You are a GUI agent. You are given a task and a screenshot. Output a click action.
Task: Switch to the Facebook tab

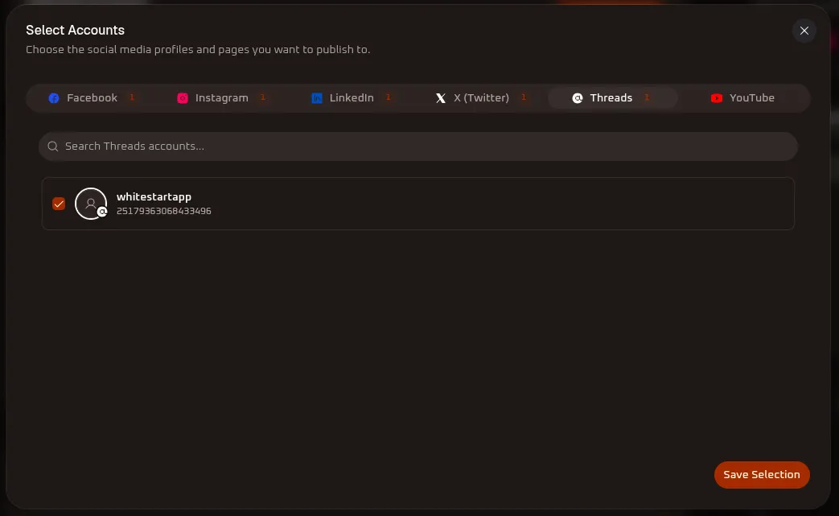point(91,98)
